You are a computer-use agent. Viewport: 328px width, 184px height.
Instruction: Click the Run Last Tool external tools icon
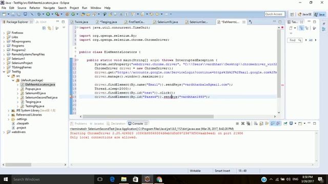57,14
